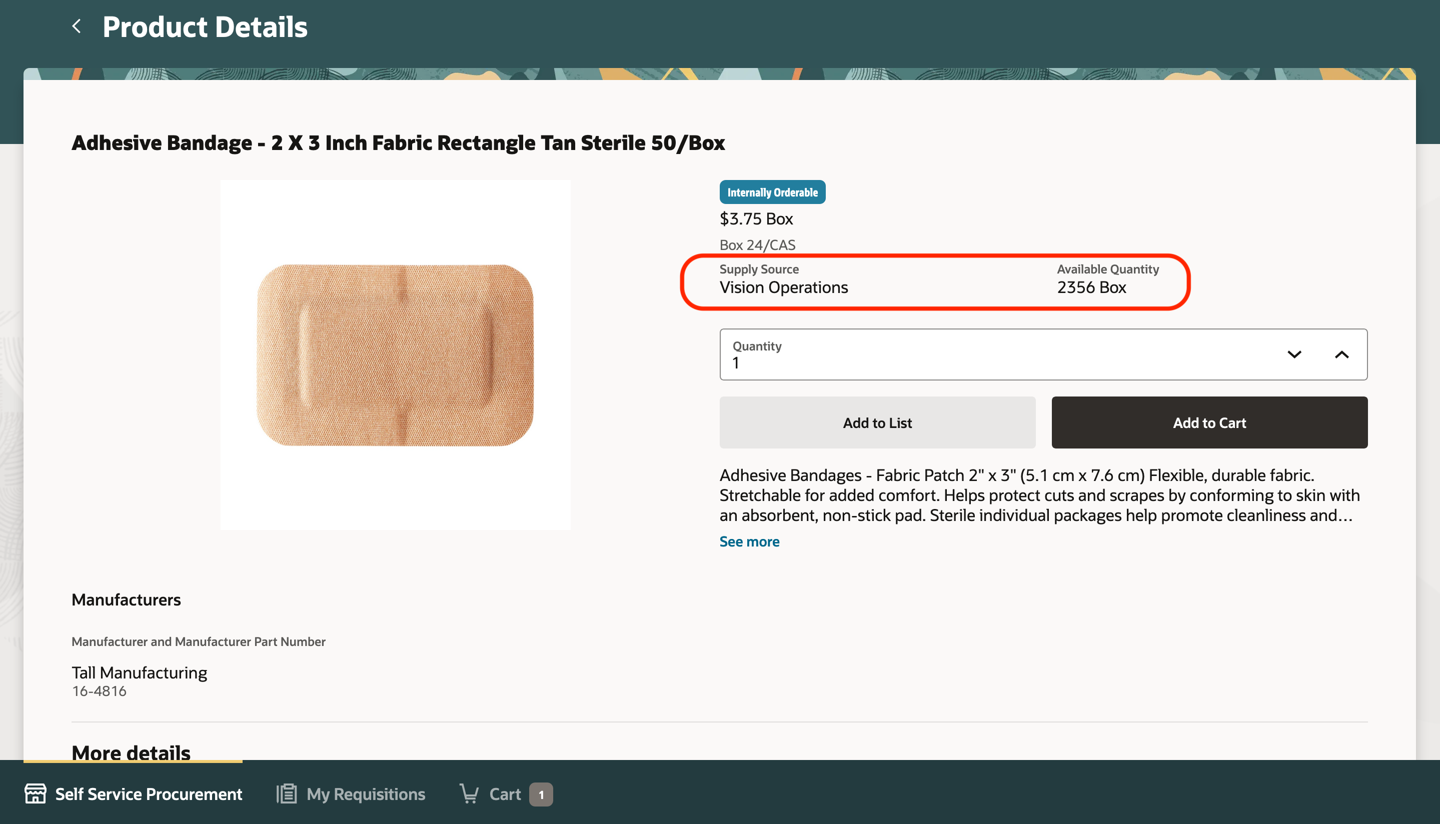Screen dimensions: 1440x824
Task: Click the Manufacturers section heading
Action: click(x=126, y=599)
